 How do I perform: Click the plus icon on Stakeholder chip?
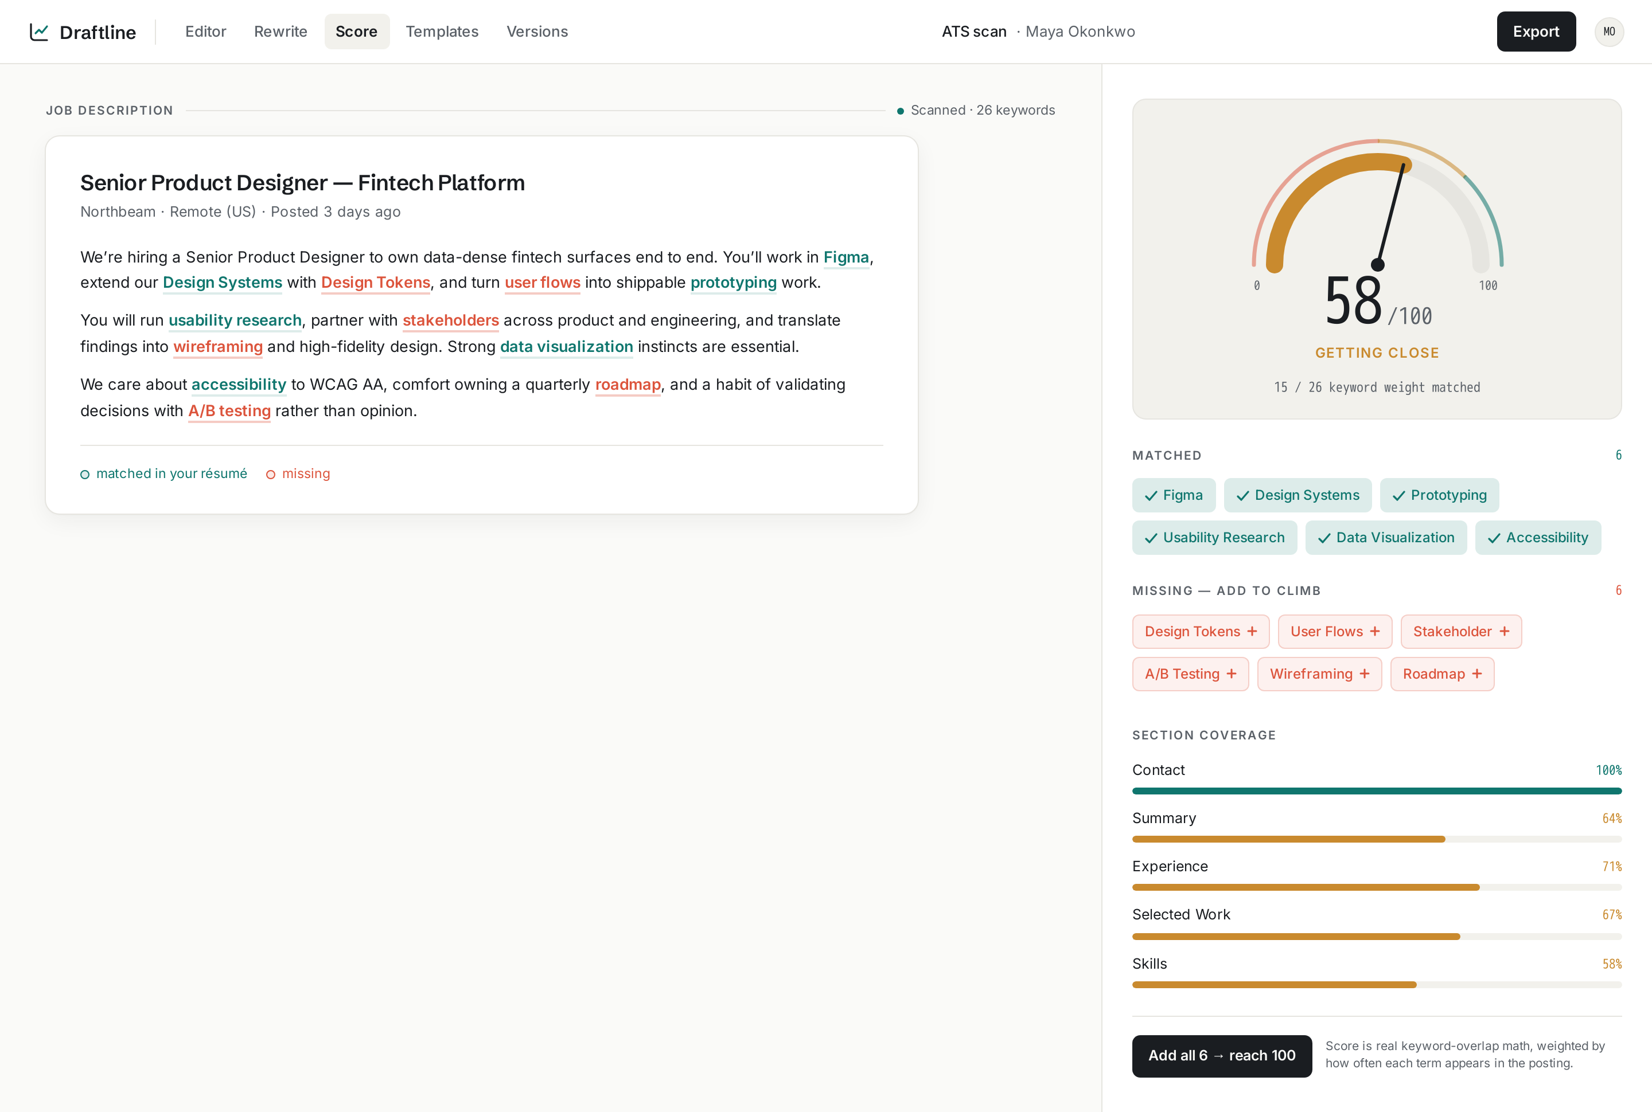coord(1503,631)
